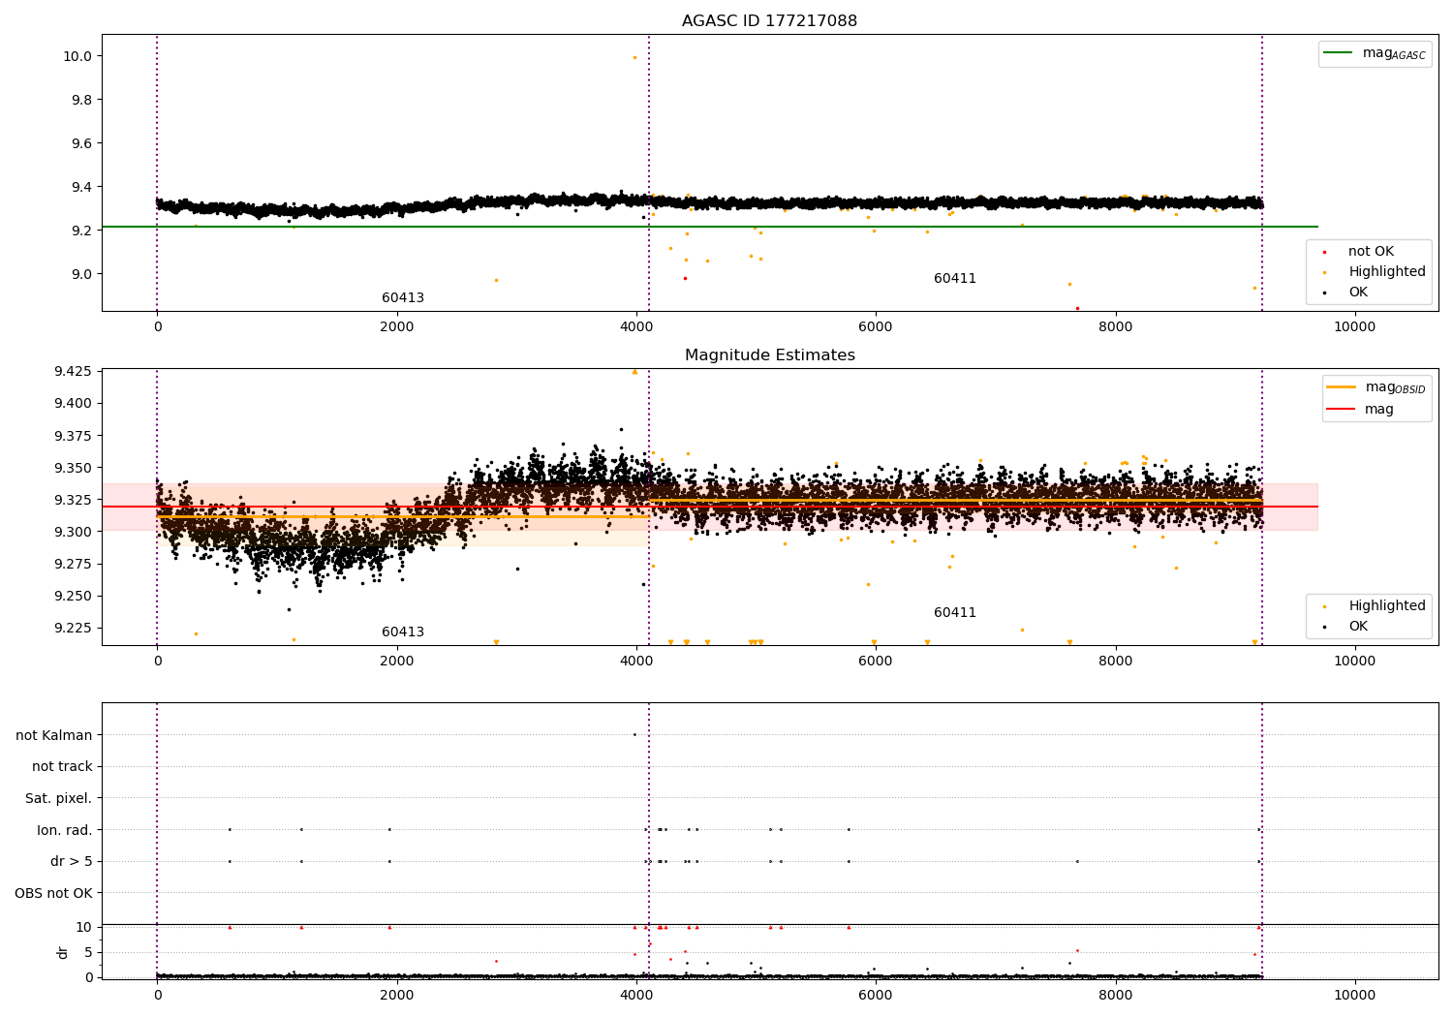The image size is (1453, 1017).
Task: Click the '9.425' y-axis tick label
Action: pyautogui.click(x=74, y=372)
